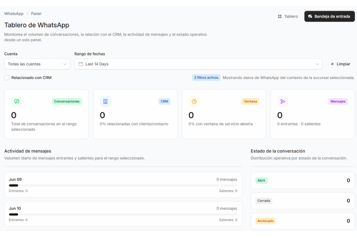Click the Tablero grid icon

(x=280, y=16)
